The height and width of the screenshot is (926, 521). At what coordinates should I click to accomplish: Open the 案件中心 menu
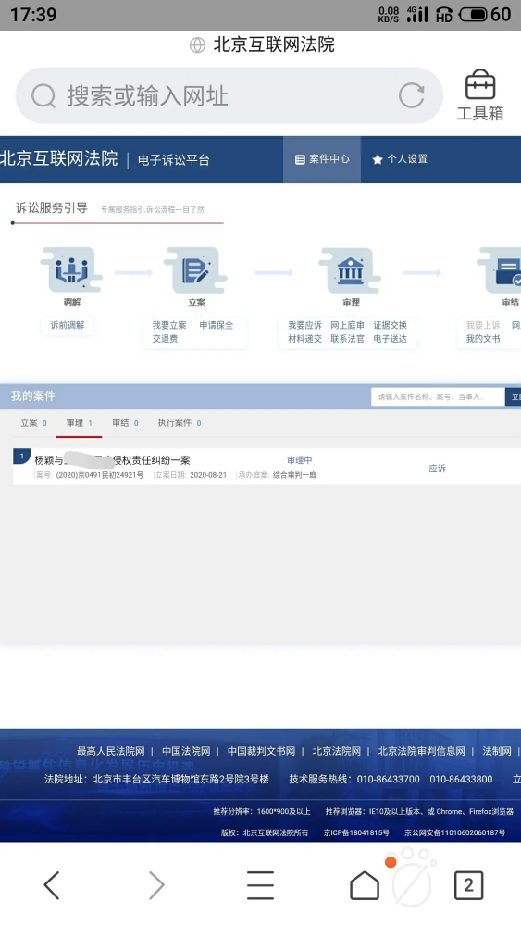[321, 159]
